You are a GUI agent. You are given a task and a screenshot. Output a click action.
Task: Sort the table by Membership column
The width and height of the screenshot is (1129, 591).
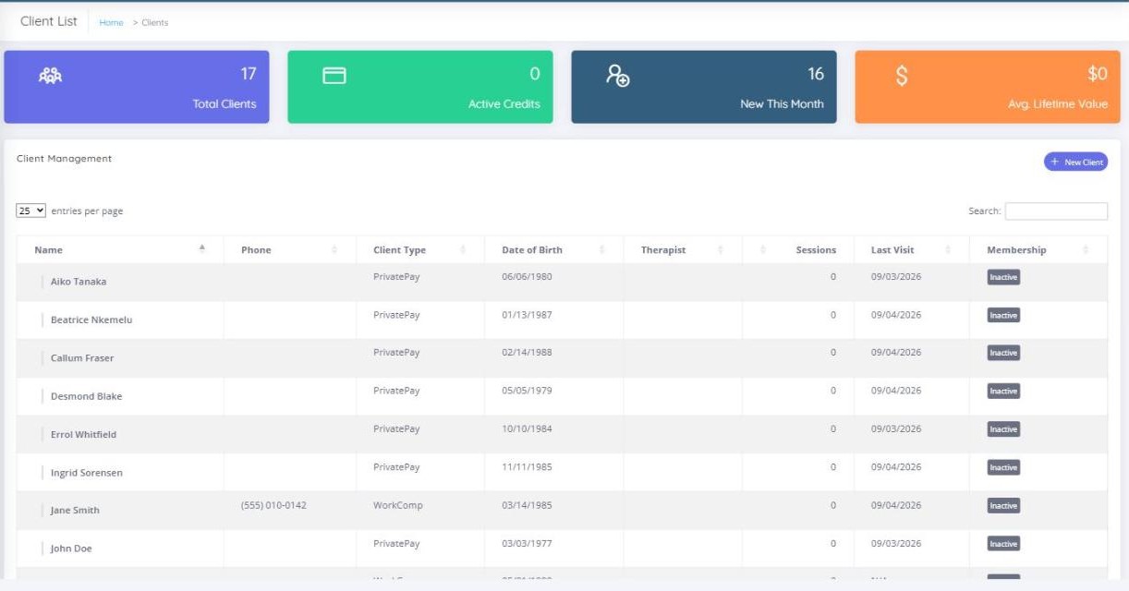click(1038, 249)
